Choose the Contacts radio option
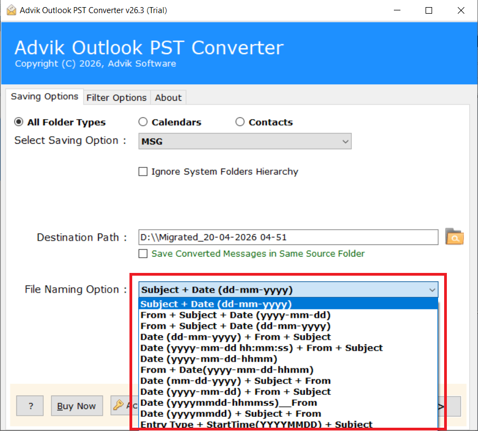Viewport: 478px width, 431px height. pyautogui.click(x=240, y=122)
